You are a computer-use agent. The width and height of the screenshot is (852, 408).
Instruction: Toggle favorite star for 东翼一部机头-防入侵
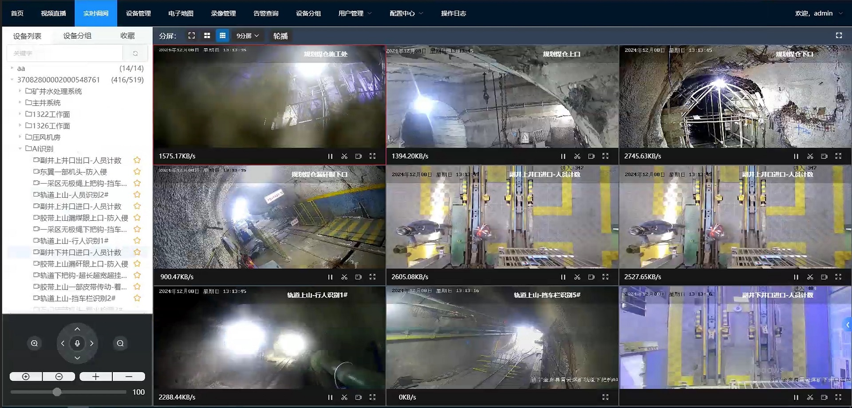pyautogui.click(x=137, y=172)
